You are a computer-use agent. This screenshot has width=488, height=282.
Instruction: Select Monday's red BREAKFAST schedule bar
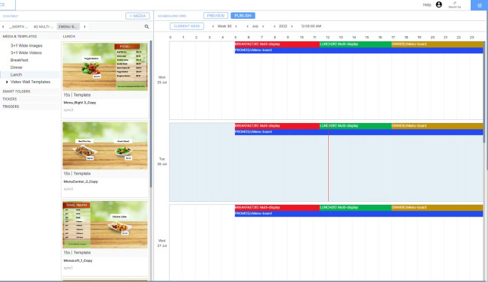277,44
